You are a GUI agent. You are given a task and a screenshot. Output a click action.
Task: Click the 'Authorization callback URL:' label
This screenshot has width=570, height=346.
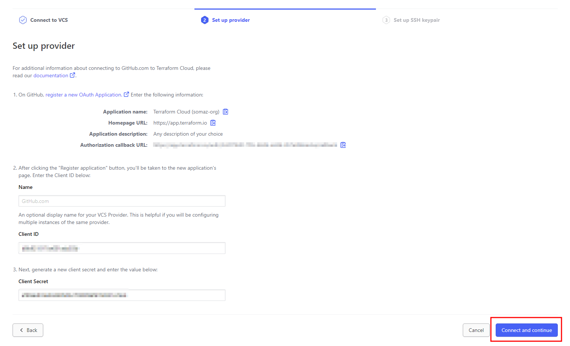[114, 145]
